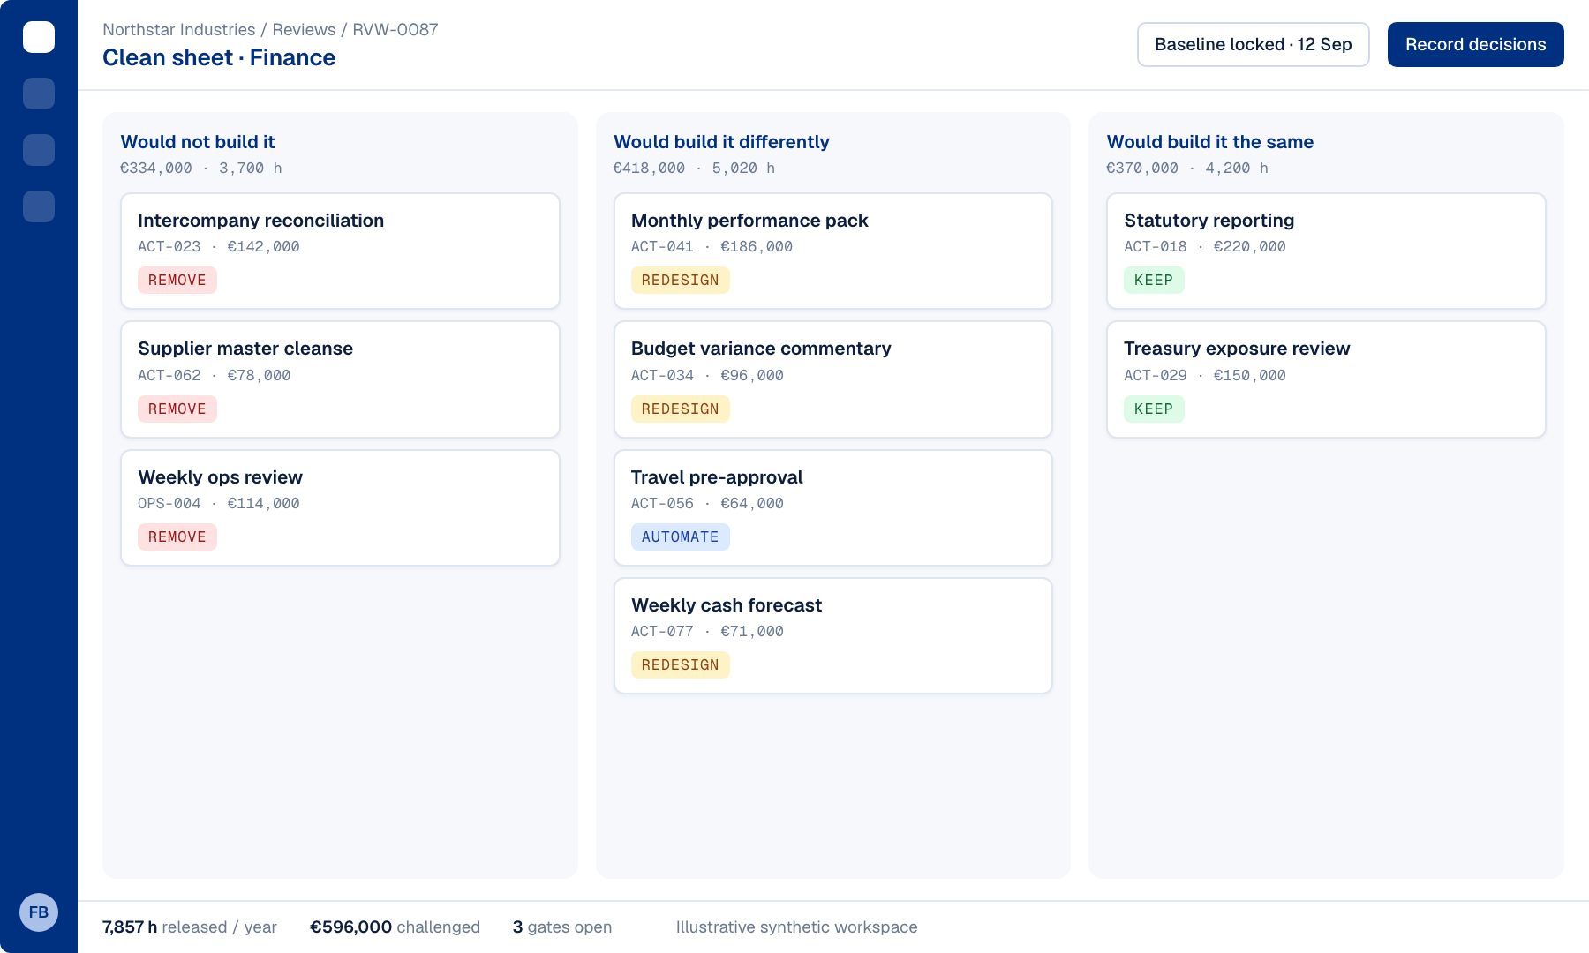Click the Would build it differently heading
This screenshot has width=1589, height=953.
[x=721, y=142]
